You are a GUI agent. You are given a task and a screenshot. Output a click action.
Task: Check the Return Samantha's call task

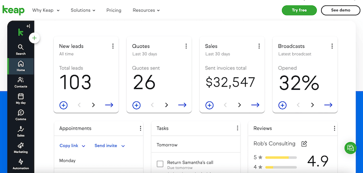160,164
